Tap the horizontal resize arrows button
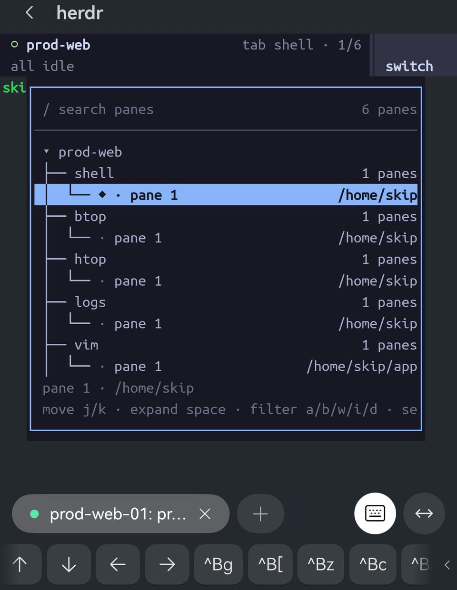Viewport: 457px width, 590px height. coord(424,513)
